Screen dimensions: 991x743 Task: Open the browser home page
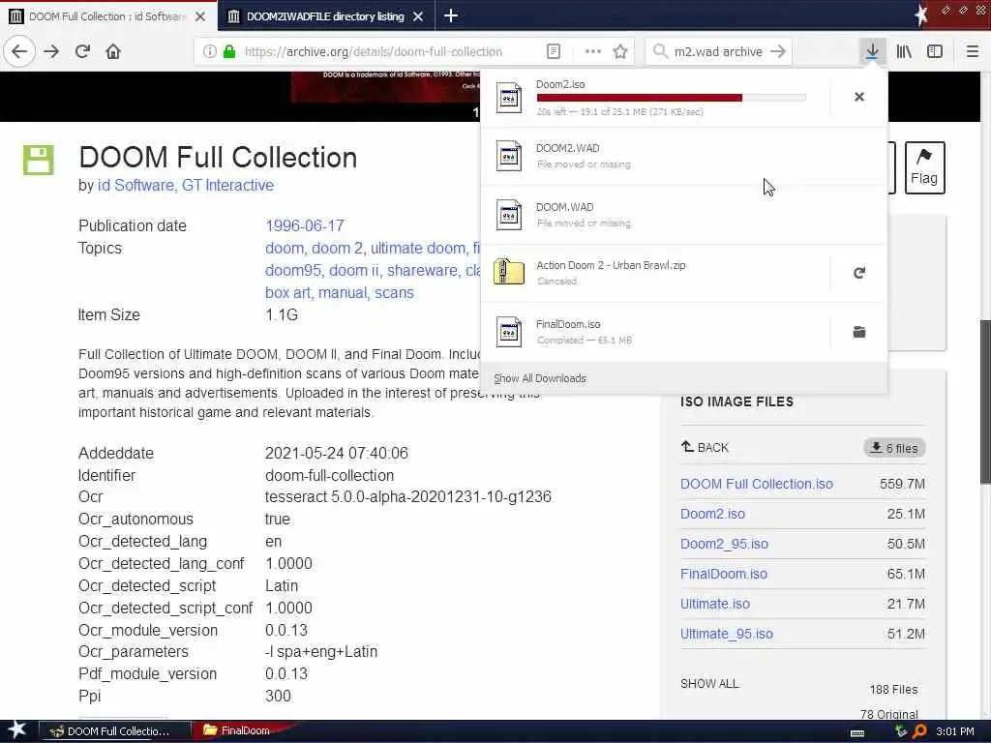coord(113,51)
